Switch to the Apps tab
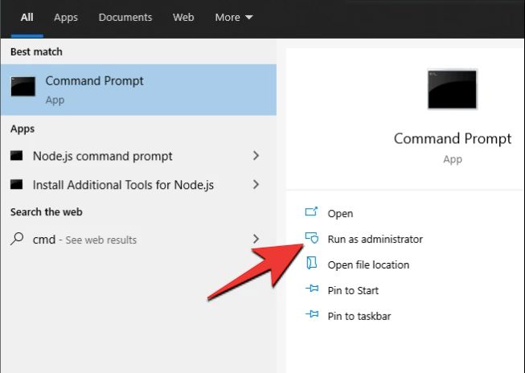Viewport: 525px width, 373px height. click(66, 18)
